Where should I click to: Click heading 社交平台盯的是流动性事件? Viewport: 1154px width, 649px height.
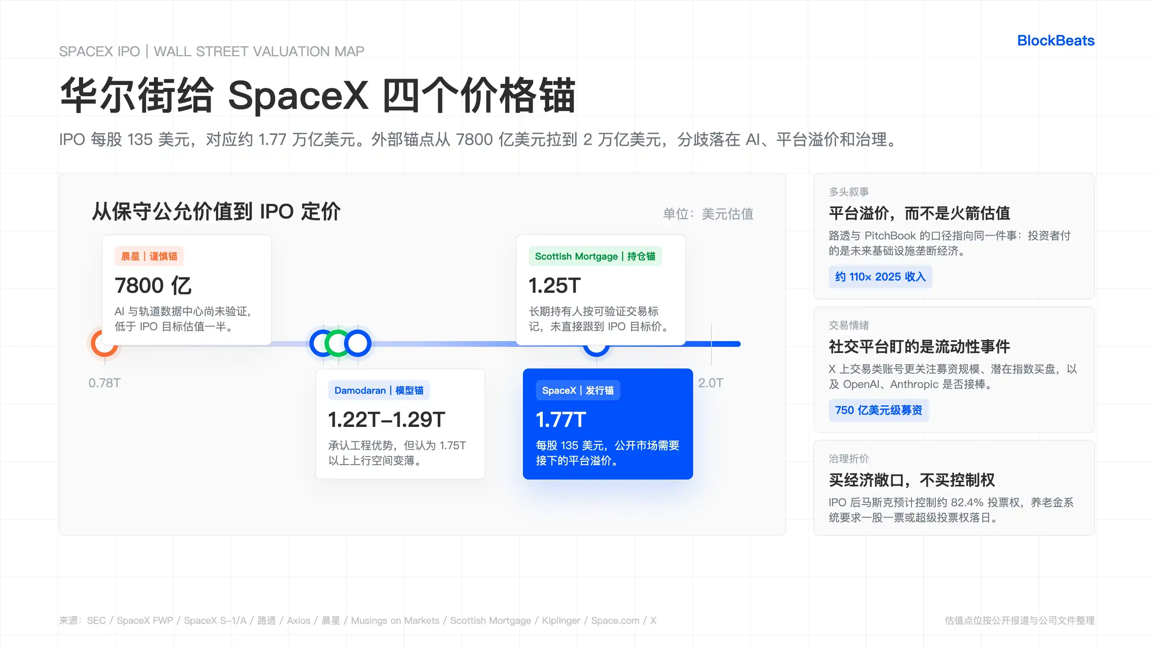click(919, 346)
